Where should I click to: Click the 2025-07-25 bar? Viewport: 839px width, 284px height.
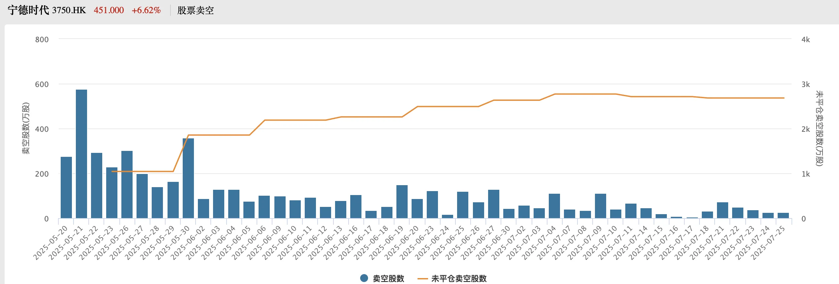(783, 215)
